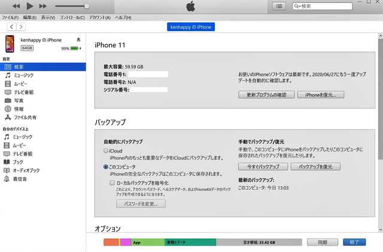The height and width of the screenshot is (252, 383).
Task: Click the fast-forward playback button
Action: pyautogui.click(x=42, y=6)
